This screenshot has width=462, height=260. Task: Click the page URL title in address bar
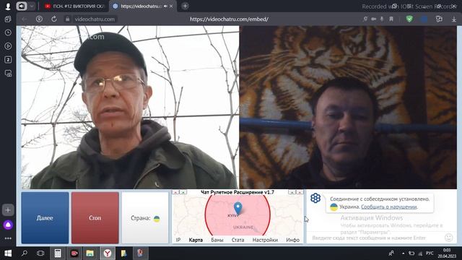tap(229, 19)
